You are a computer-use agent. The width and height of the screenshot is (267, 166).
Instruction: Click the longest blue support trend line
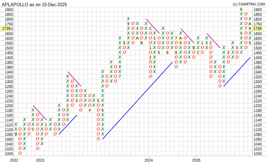tap(137, 100)
